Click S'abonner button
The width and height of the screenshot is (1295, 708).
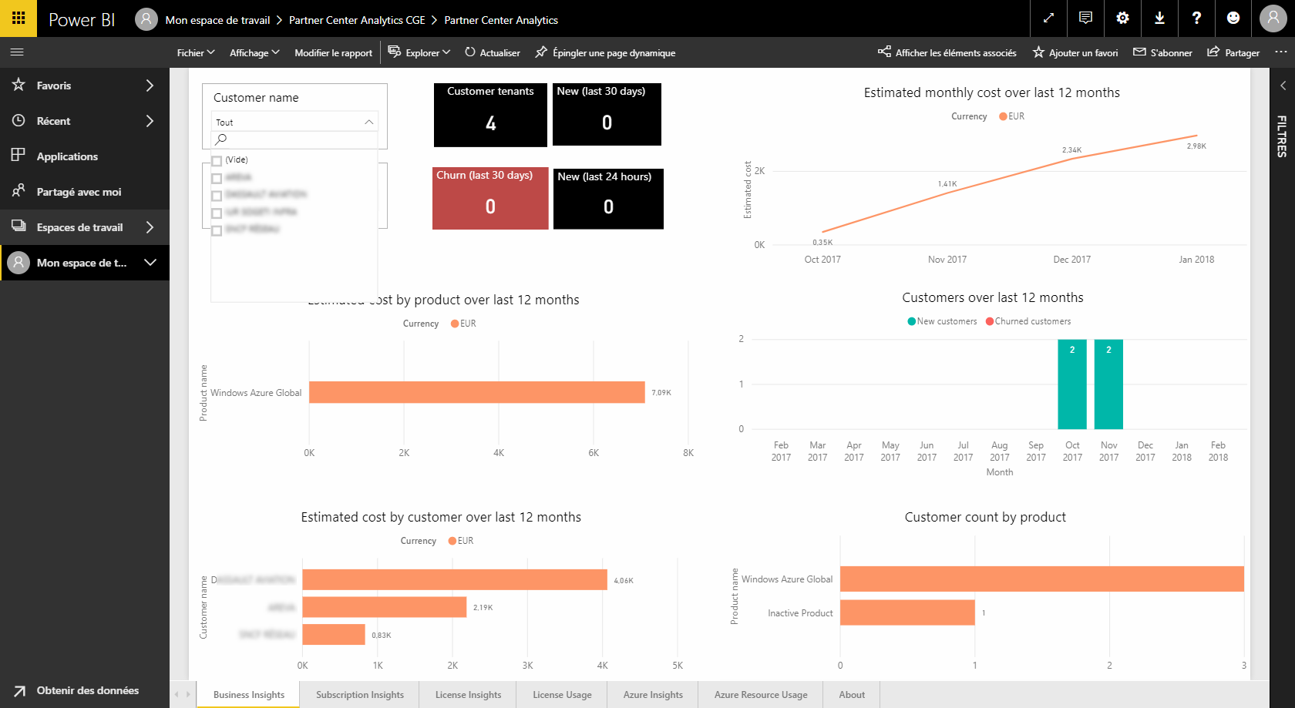[x=1162, y=52]
